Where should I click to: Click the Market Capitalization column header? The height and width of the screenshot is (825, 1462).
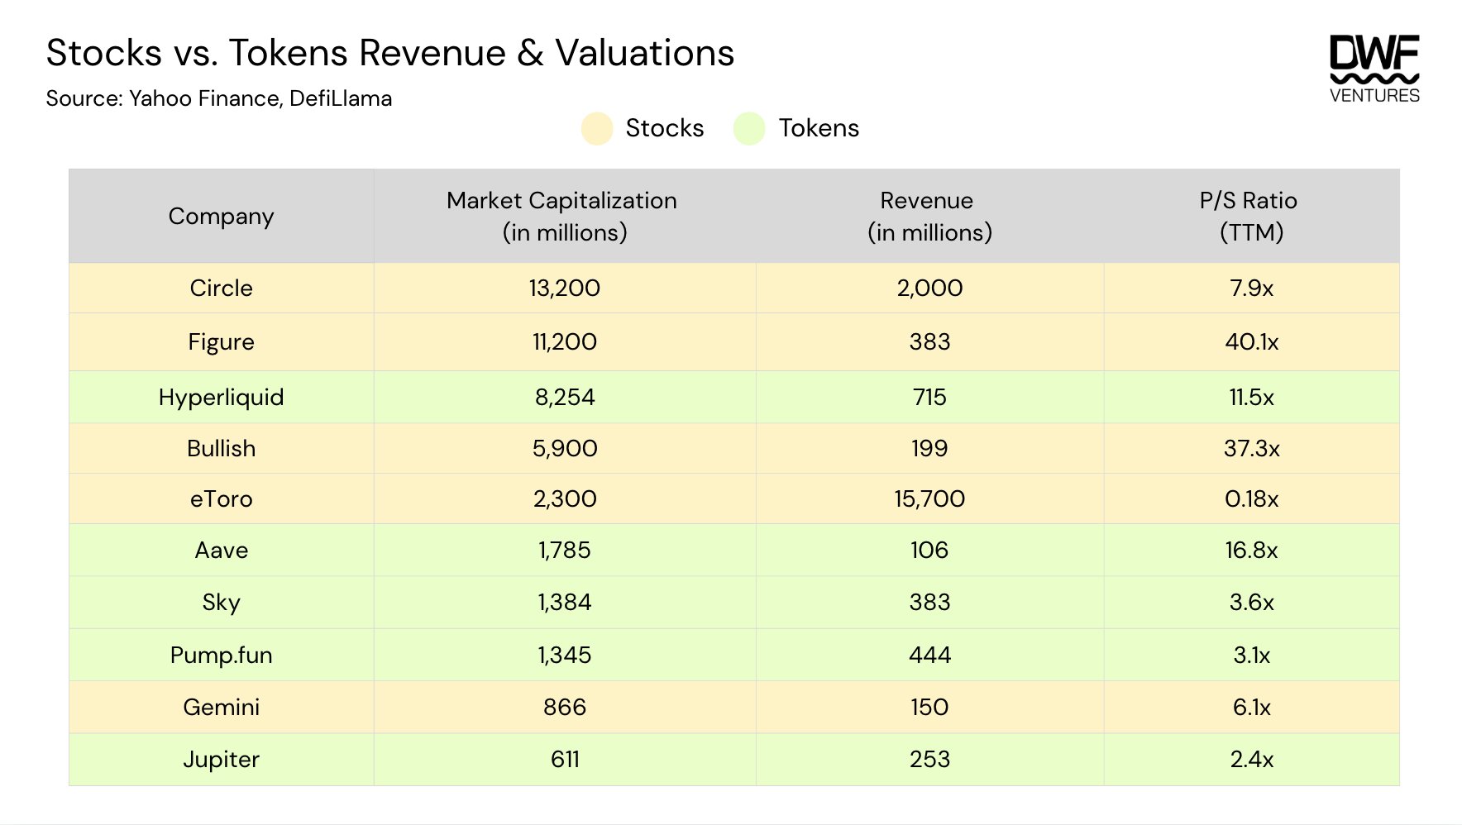(562, 217)
